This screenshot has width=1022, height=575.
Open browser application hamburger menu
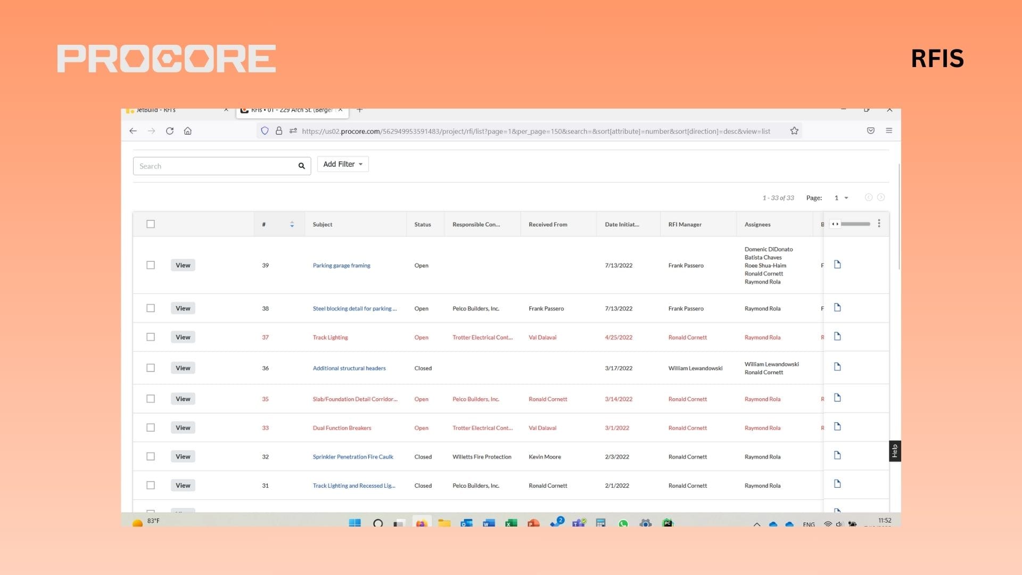click(889, 131)
